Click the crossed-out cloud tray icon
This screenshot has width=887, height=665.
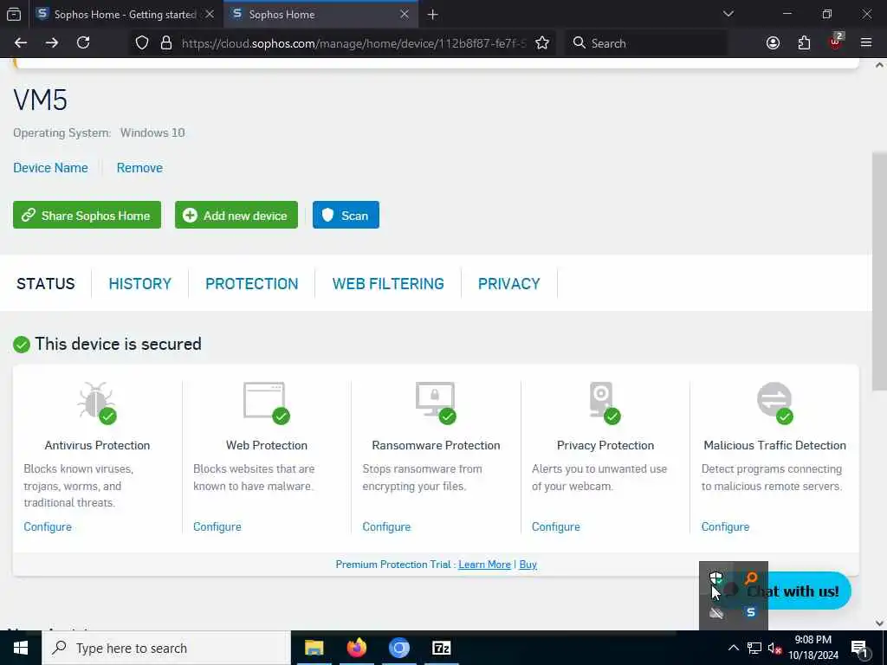[x=716, y=612]
